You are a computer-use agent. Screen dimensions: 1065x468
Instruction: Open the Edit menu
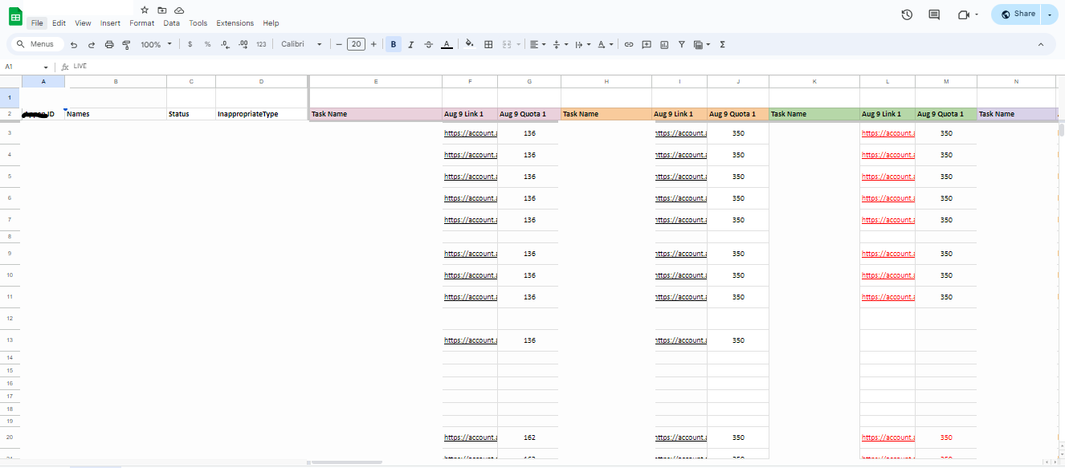coord(59,23)
